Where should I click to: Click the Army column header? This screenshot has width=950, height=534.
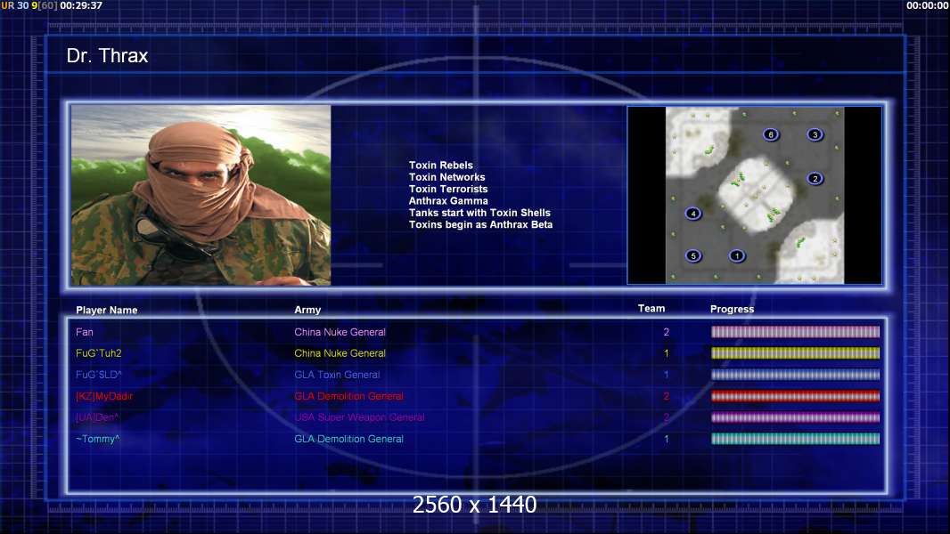tap(307, 310)
